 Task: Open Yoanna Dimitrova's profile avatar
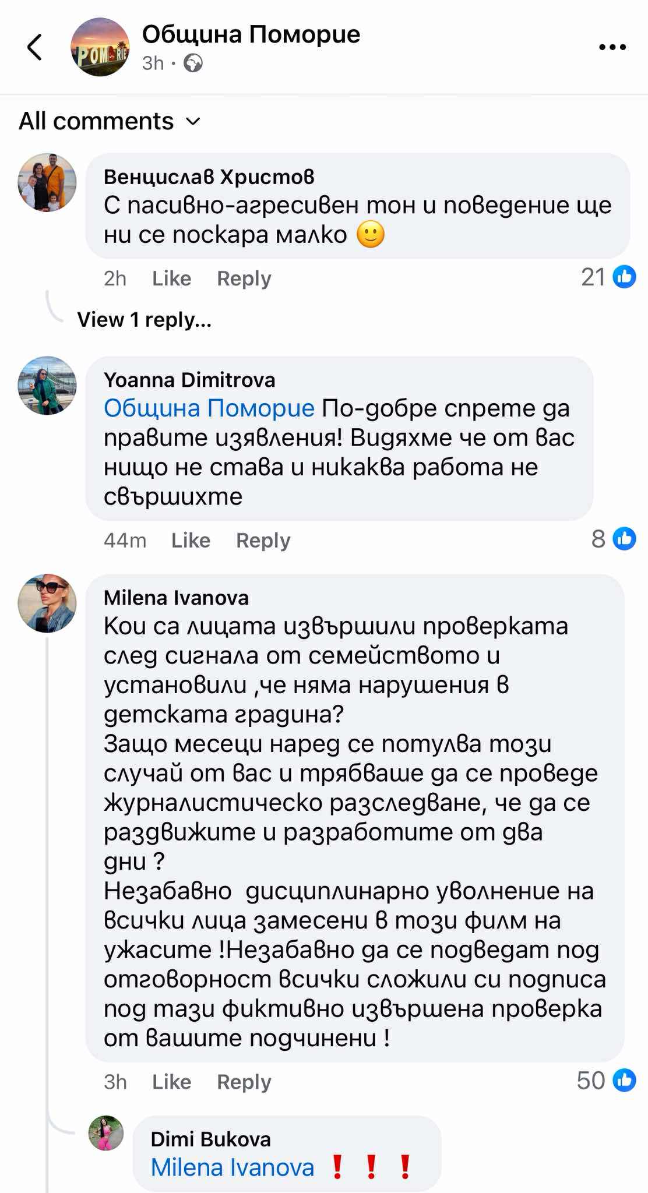47,386
